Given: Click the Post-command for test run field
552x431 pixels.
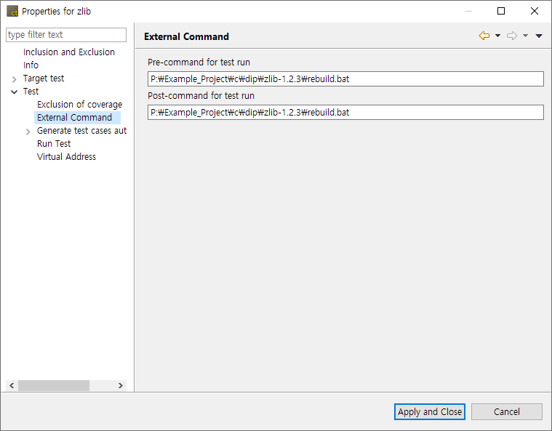Looking at the screenshot, I should click(345, 112).
